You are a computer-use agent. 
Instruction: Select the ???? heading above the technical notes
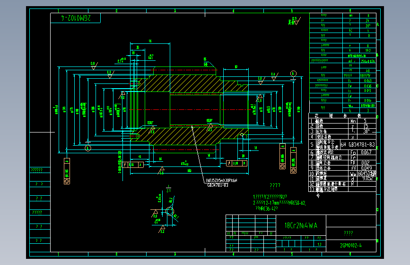point(275,185)
